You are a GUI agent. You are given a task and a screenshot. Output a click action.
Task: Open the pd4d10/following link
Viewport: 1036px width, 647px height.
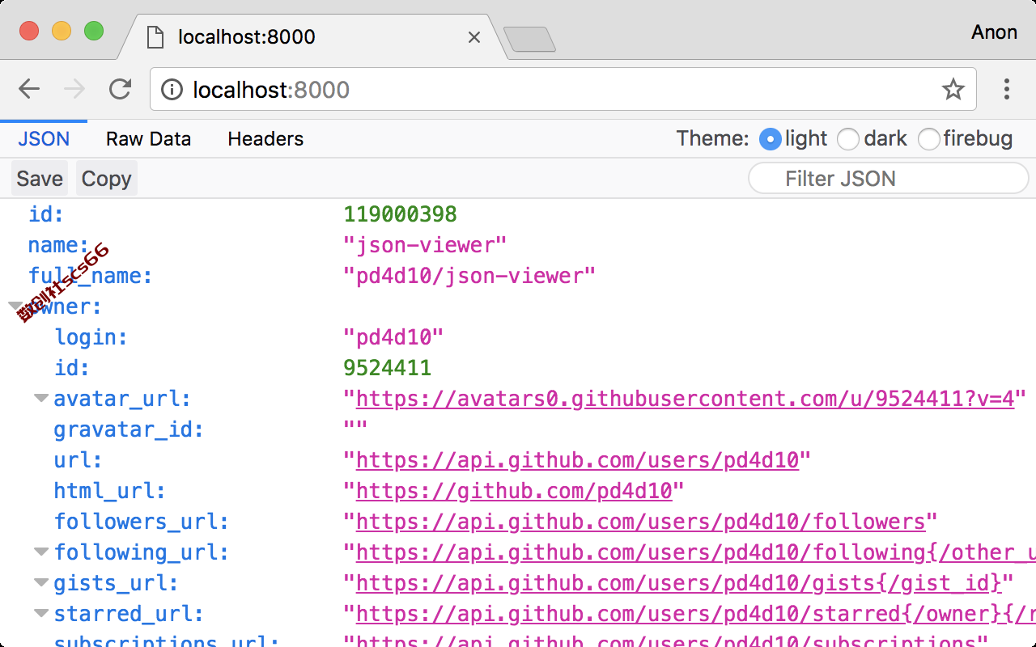point(695,552)
